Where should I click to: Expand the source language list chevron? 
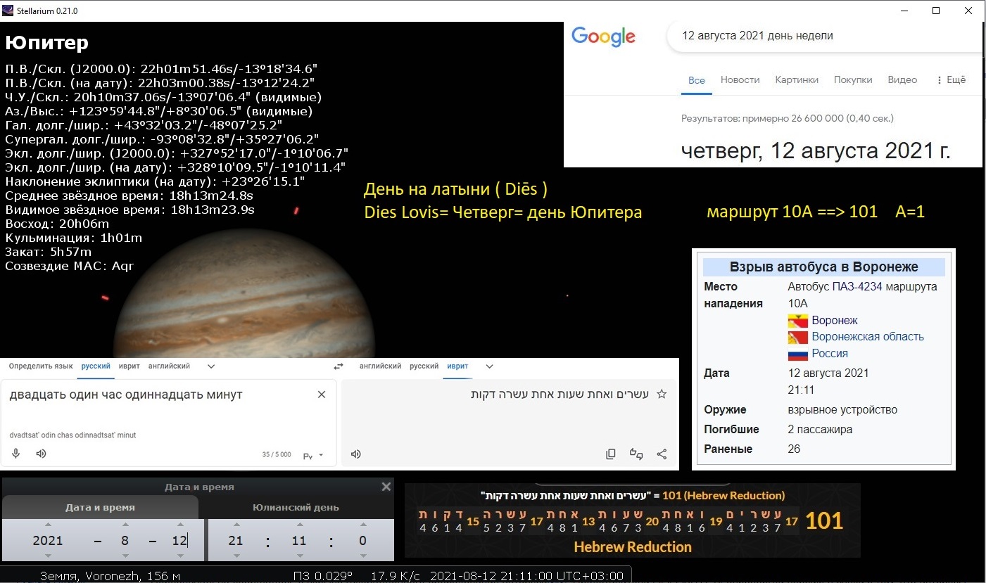[211, 366]
